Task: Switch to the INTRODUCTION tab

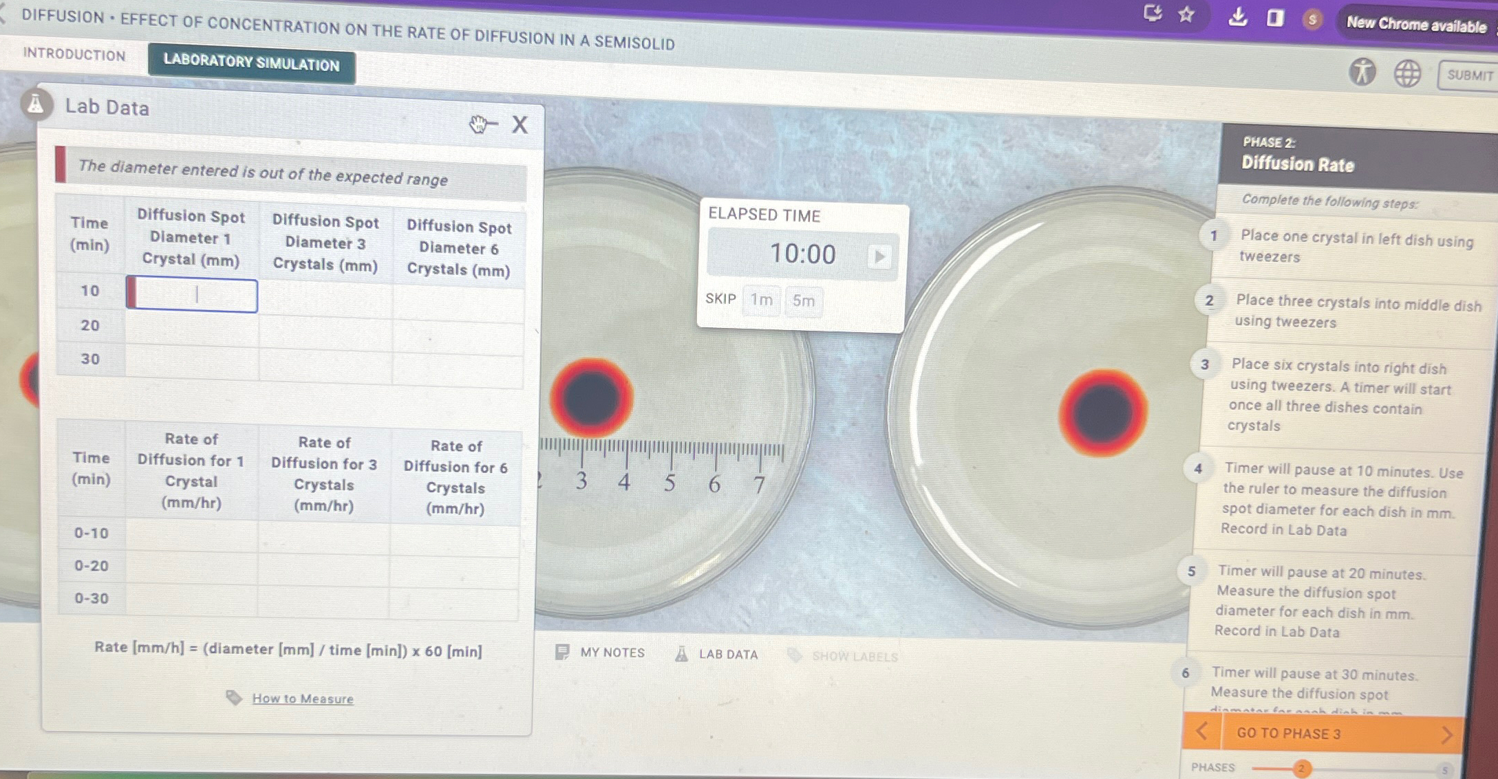Action: [74, 54]
